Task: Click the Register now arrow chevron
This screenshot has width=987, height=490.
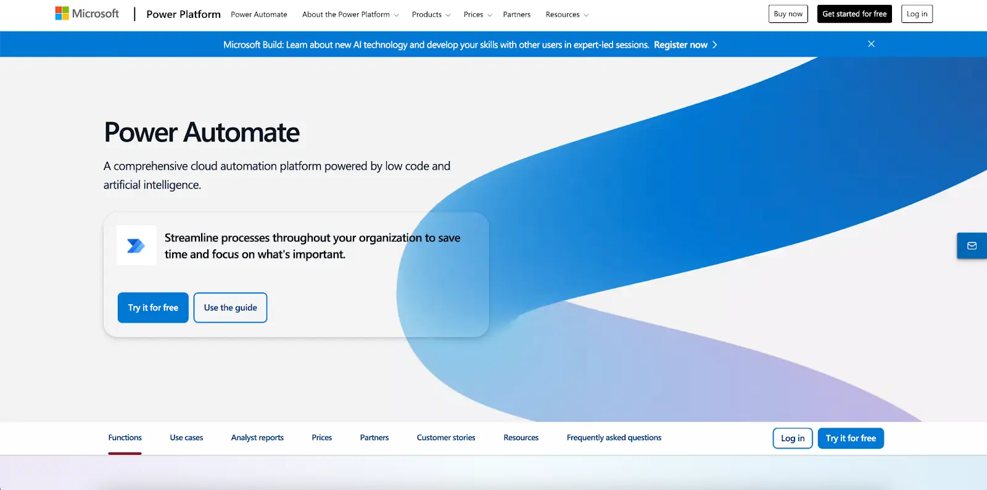Action: click(x=715, y=45)
